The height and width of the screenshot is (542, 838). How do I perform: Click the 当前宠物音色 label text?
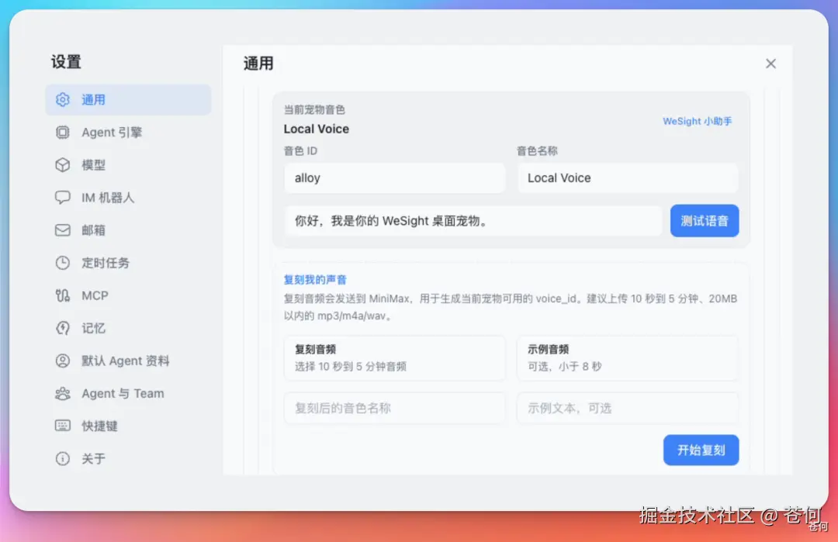click(314, 109)
